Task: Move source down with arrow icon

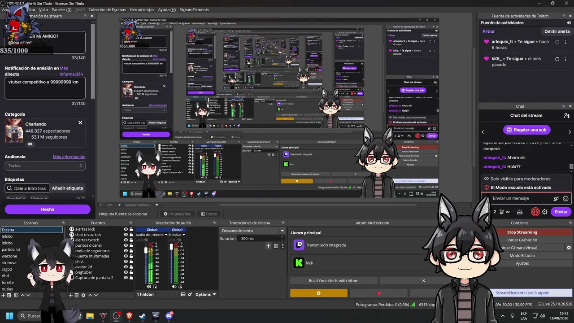Action: point(96,295)
